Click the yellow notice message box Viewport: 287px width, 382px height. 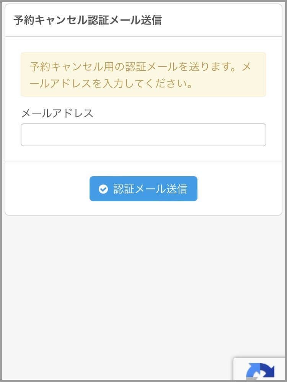pyautogui.click(x=143, y=74)
